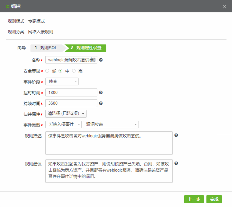Screen dimensions: 232x207
Task: Close the 编辑 dialog with X
Action: point(225,7)
